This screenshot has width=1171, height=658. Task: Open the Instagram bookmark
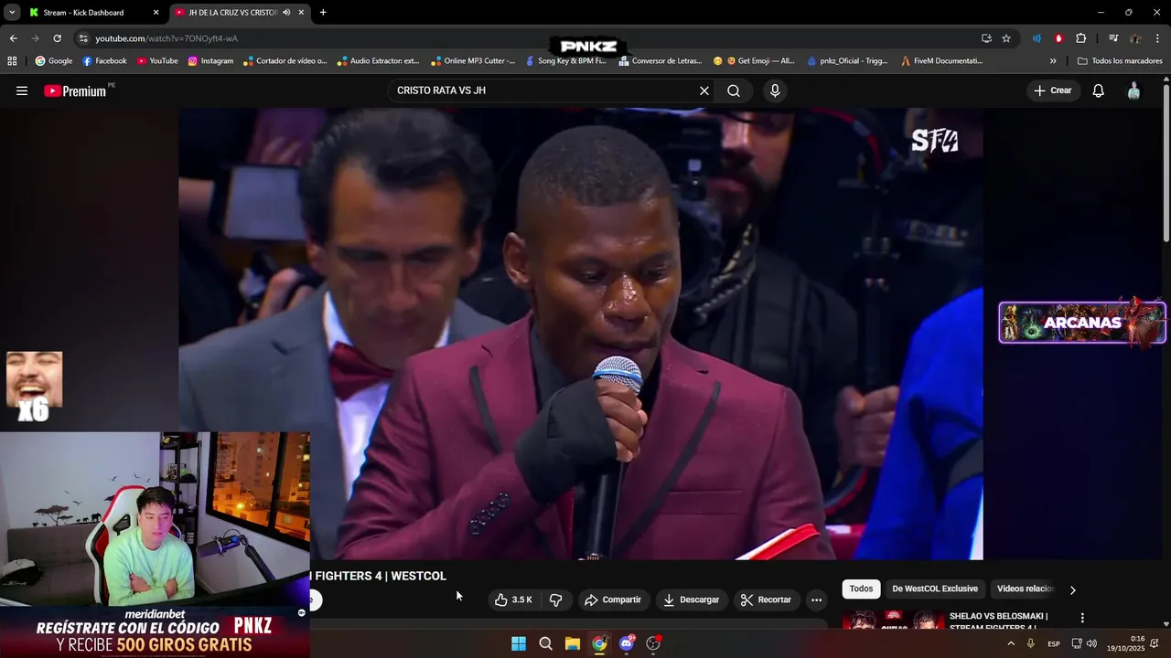[210, 61]
